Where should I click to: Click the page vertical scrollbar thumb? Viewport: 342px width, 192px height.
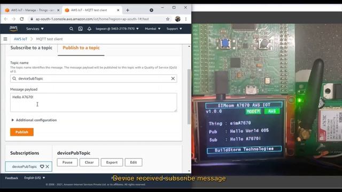coord(189,97)
